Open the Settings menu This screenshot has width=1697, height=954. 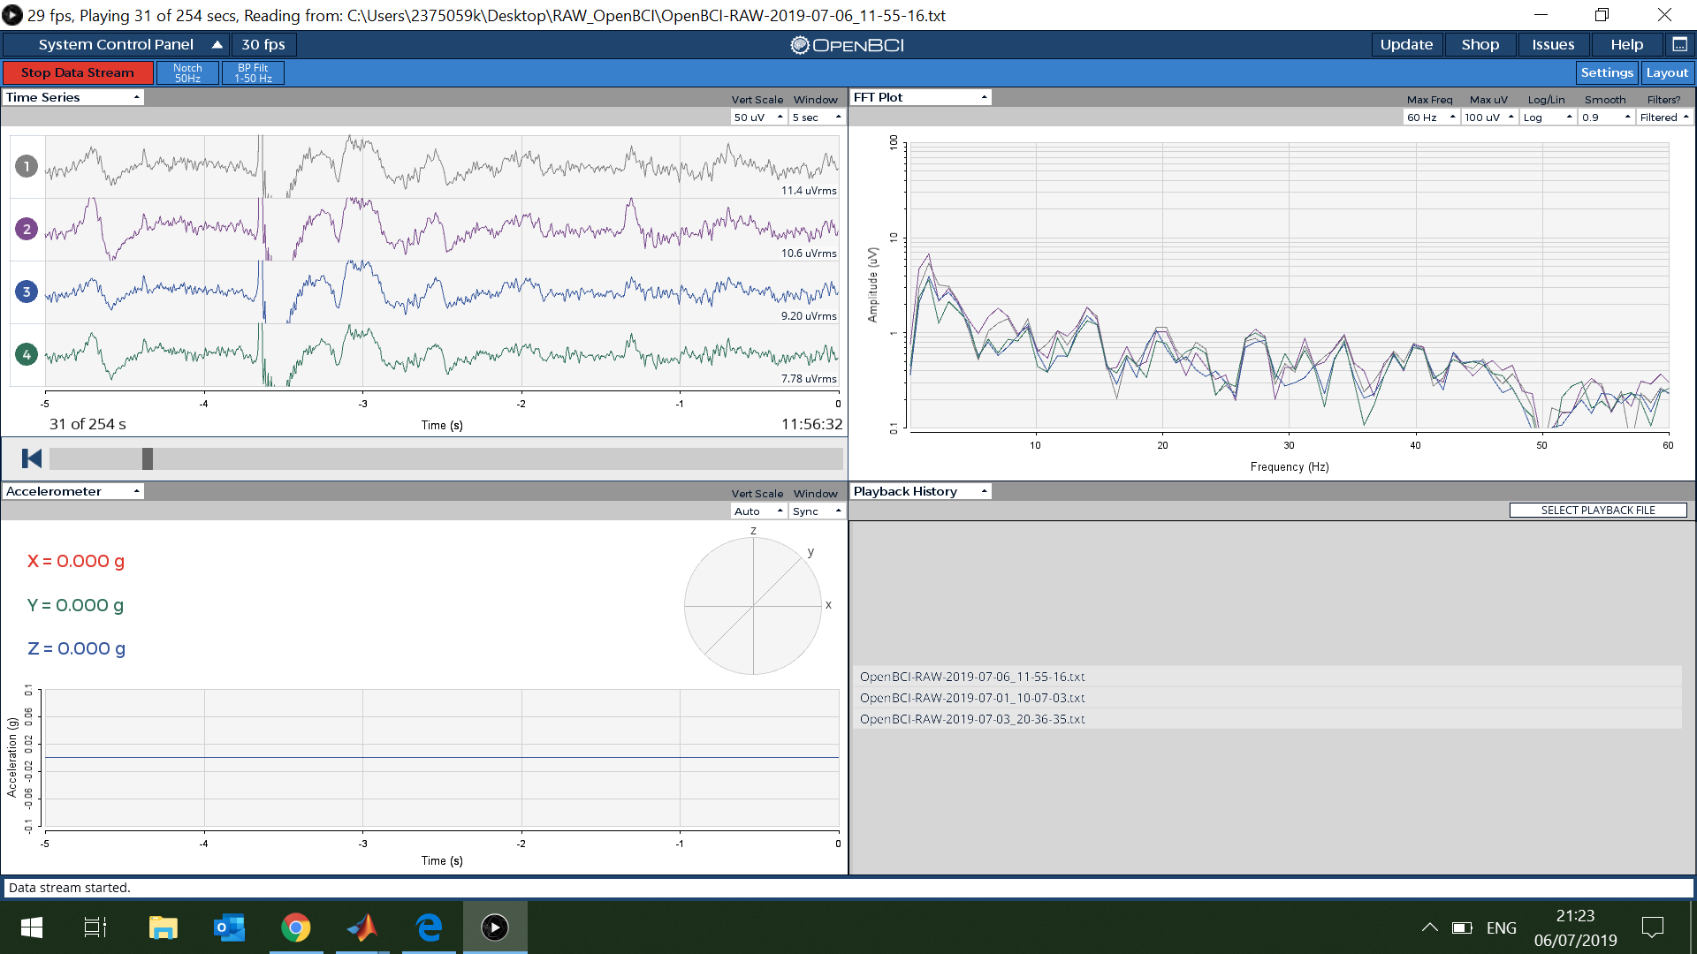1607,72
